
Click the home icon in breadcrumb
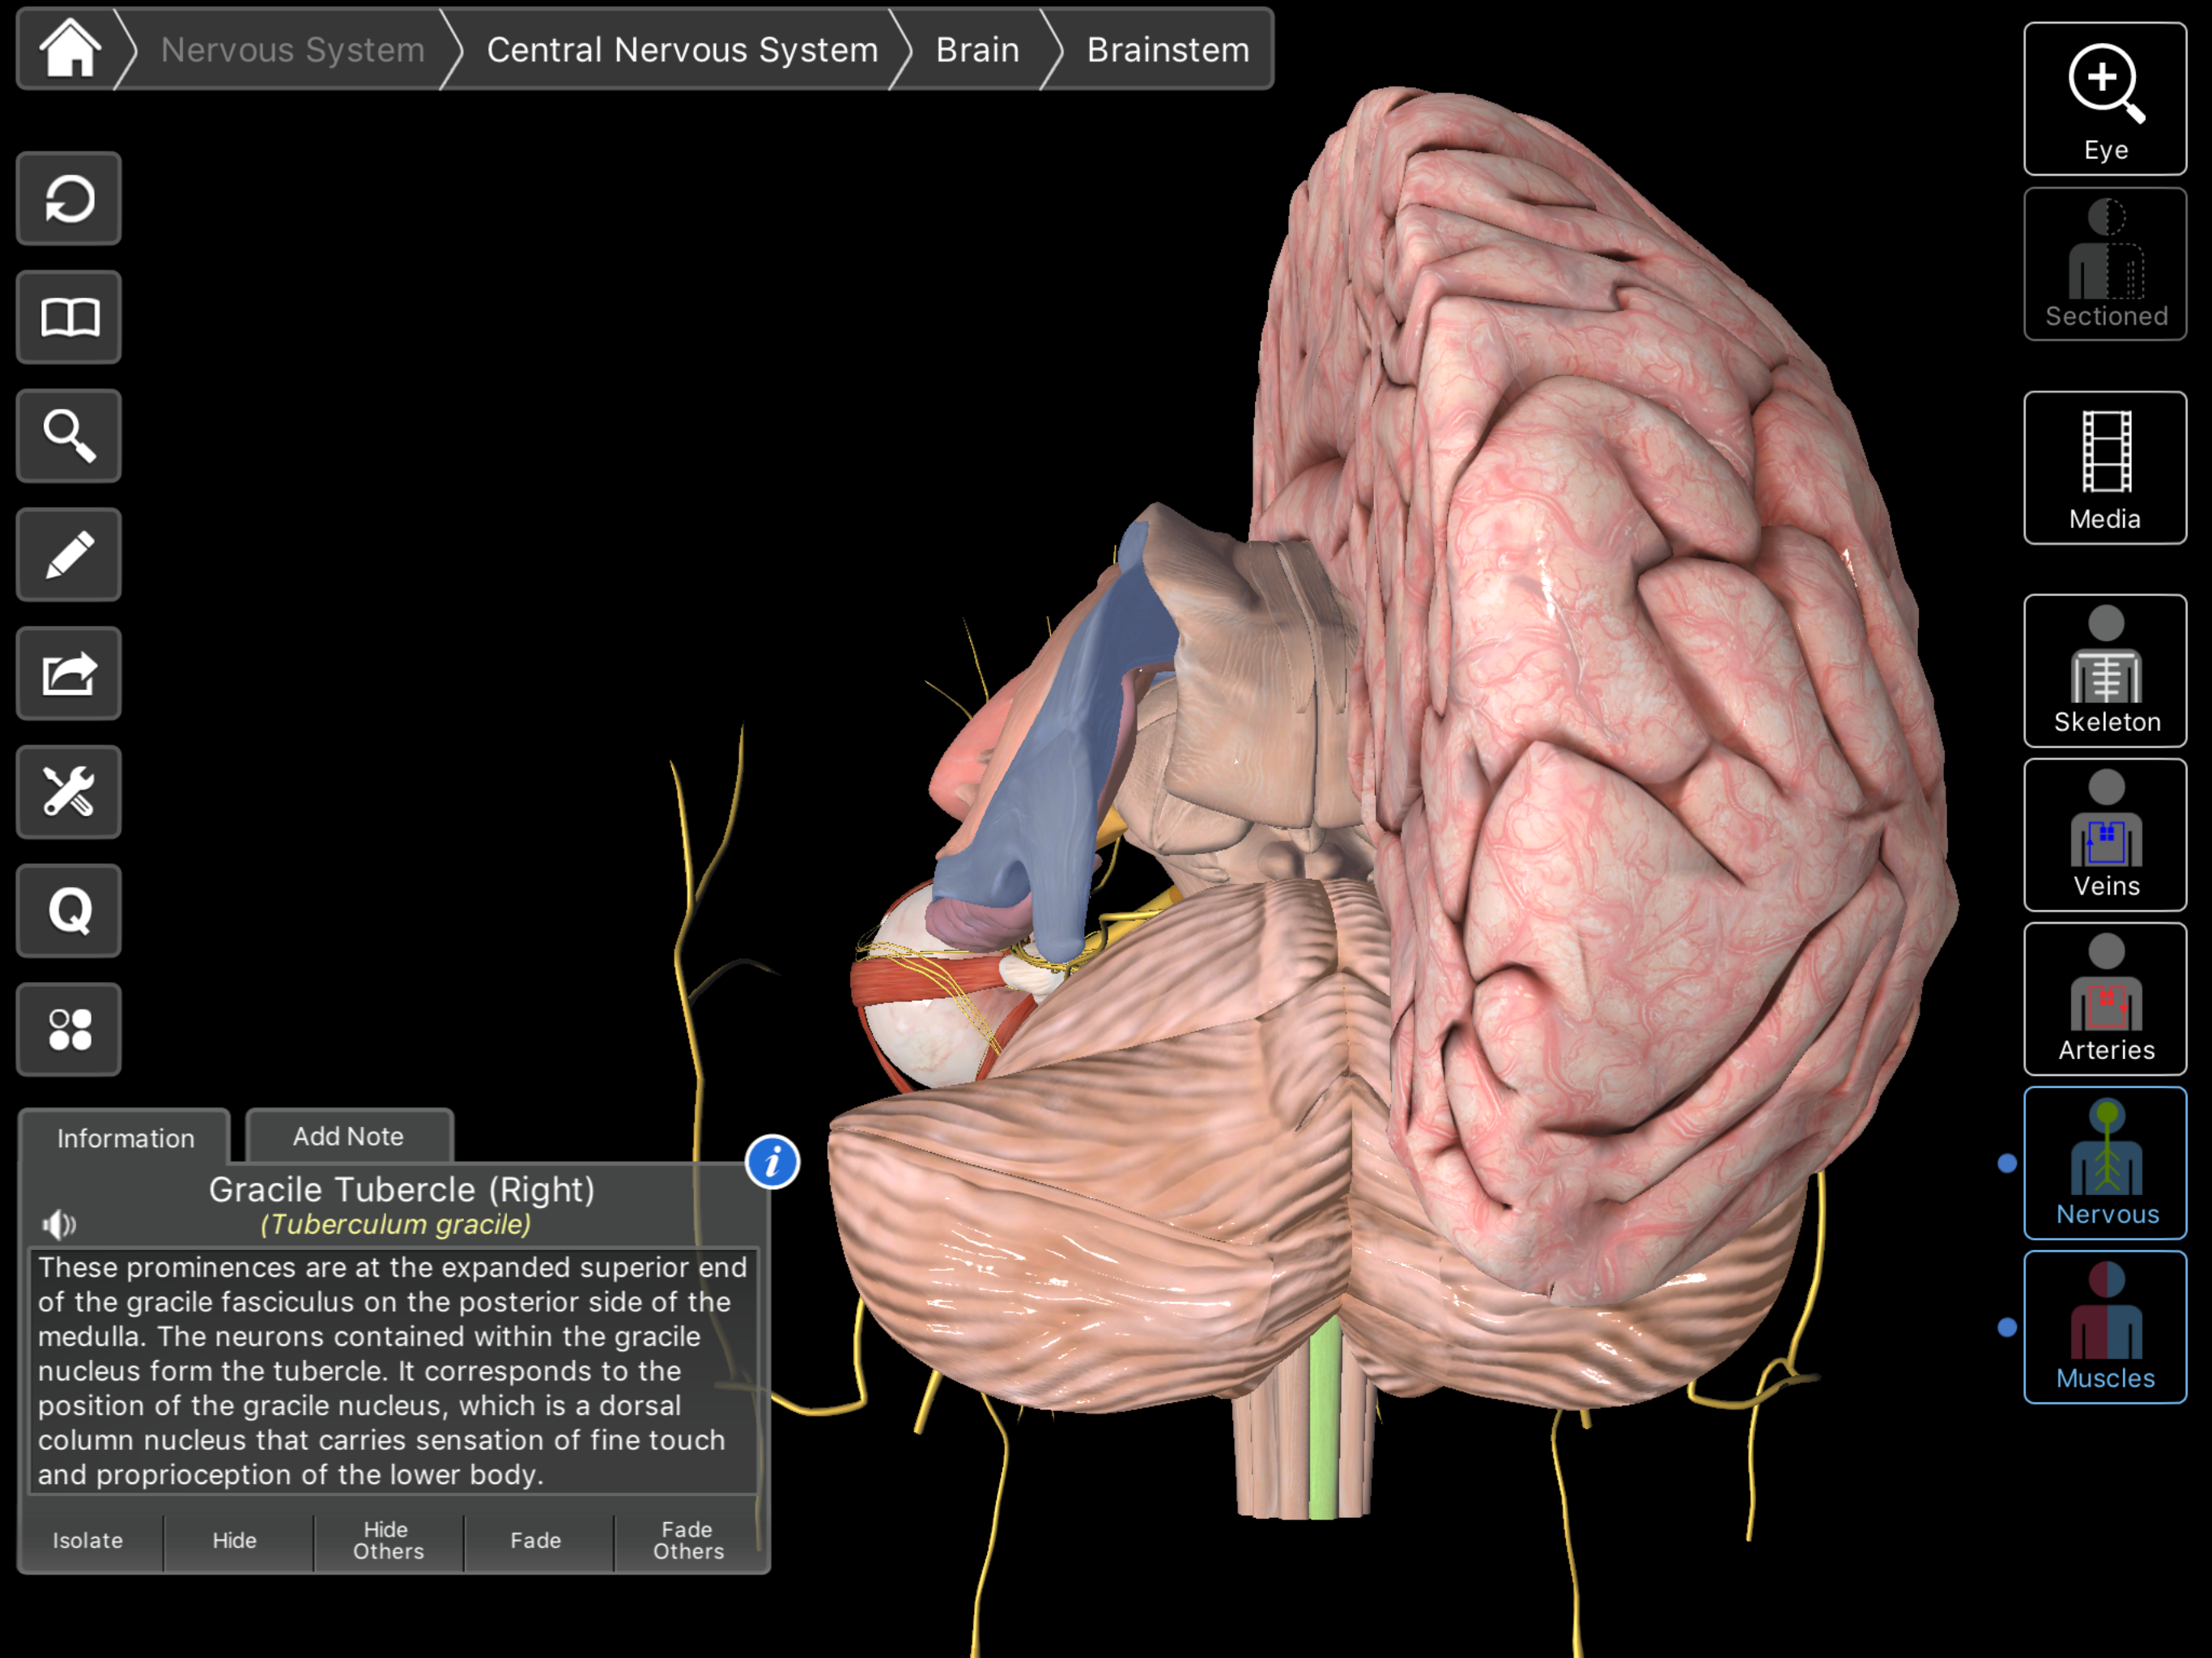[x=69, y=49]
